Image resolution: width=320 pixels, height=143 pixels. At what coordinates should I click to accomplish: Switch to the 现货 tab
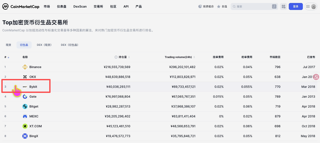pos(8,45)
